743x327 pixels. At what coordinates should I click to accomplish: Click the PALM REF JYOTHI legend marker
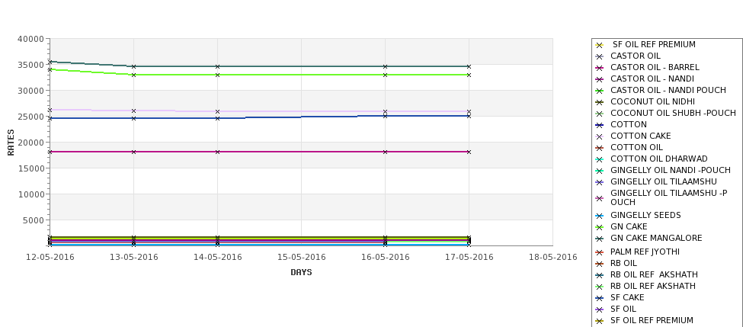[x=600, y=252]
